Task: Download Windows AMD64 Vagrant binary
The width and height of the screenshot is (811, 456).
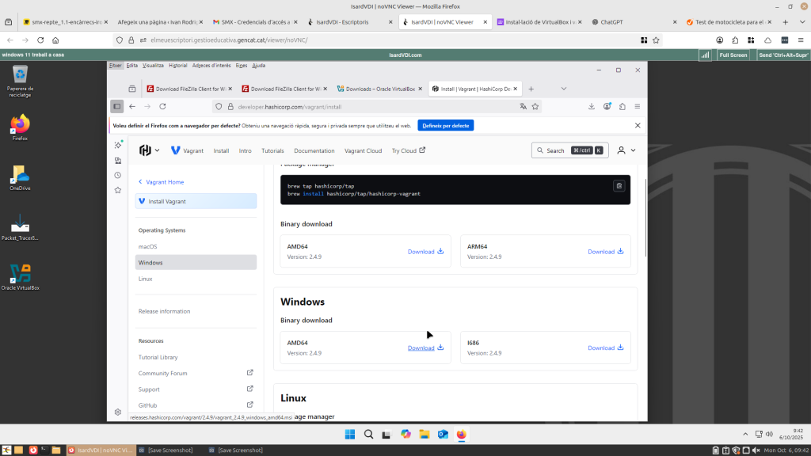Action: pyautogui.click(x=425, y=348)
